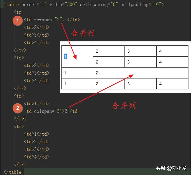Place cursor on the opening table tag
The width and height of the screenshot is (191, 175).
12,5
